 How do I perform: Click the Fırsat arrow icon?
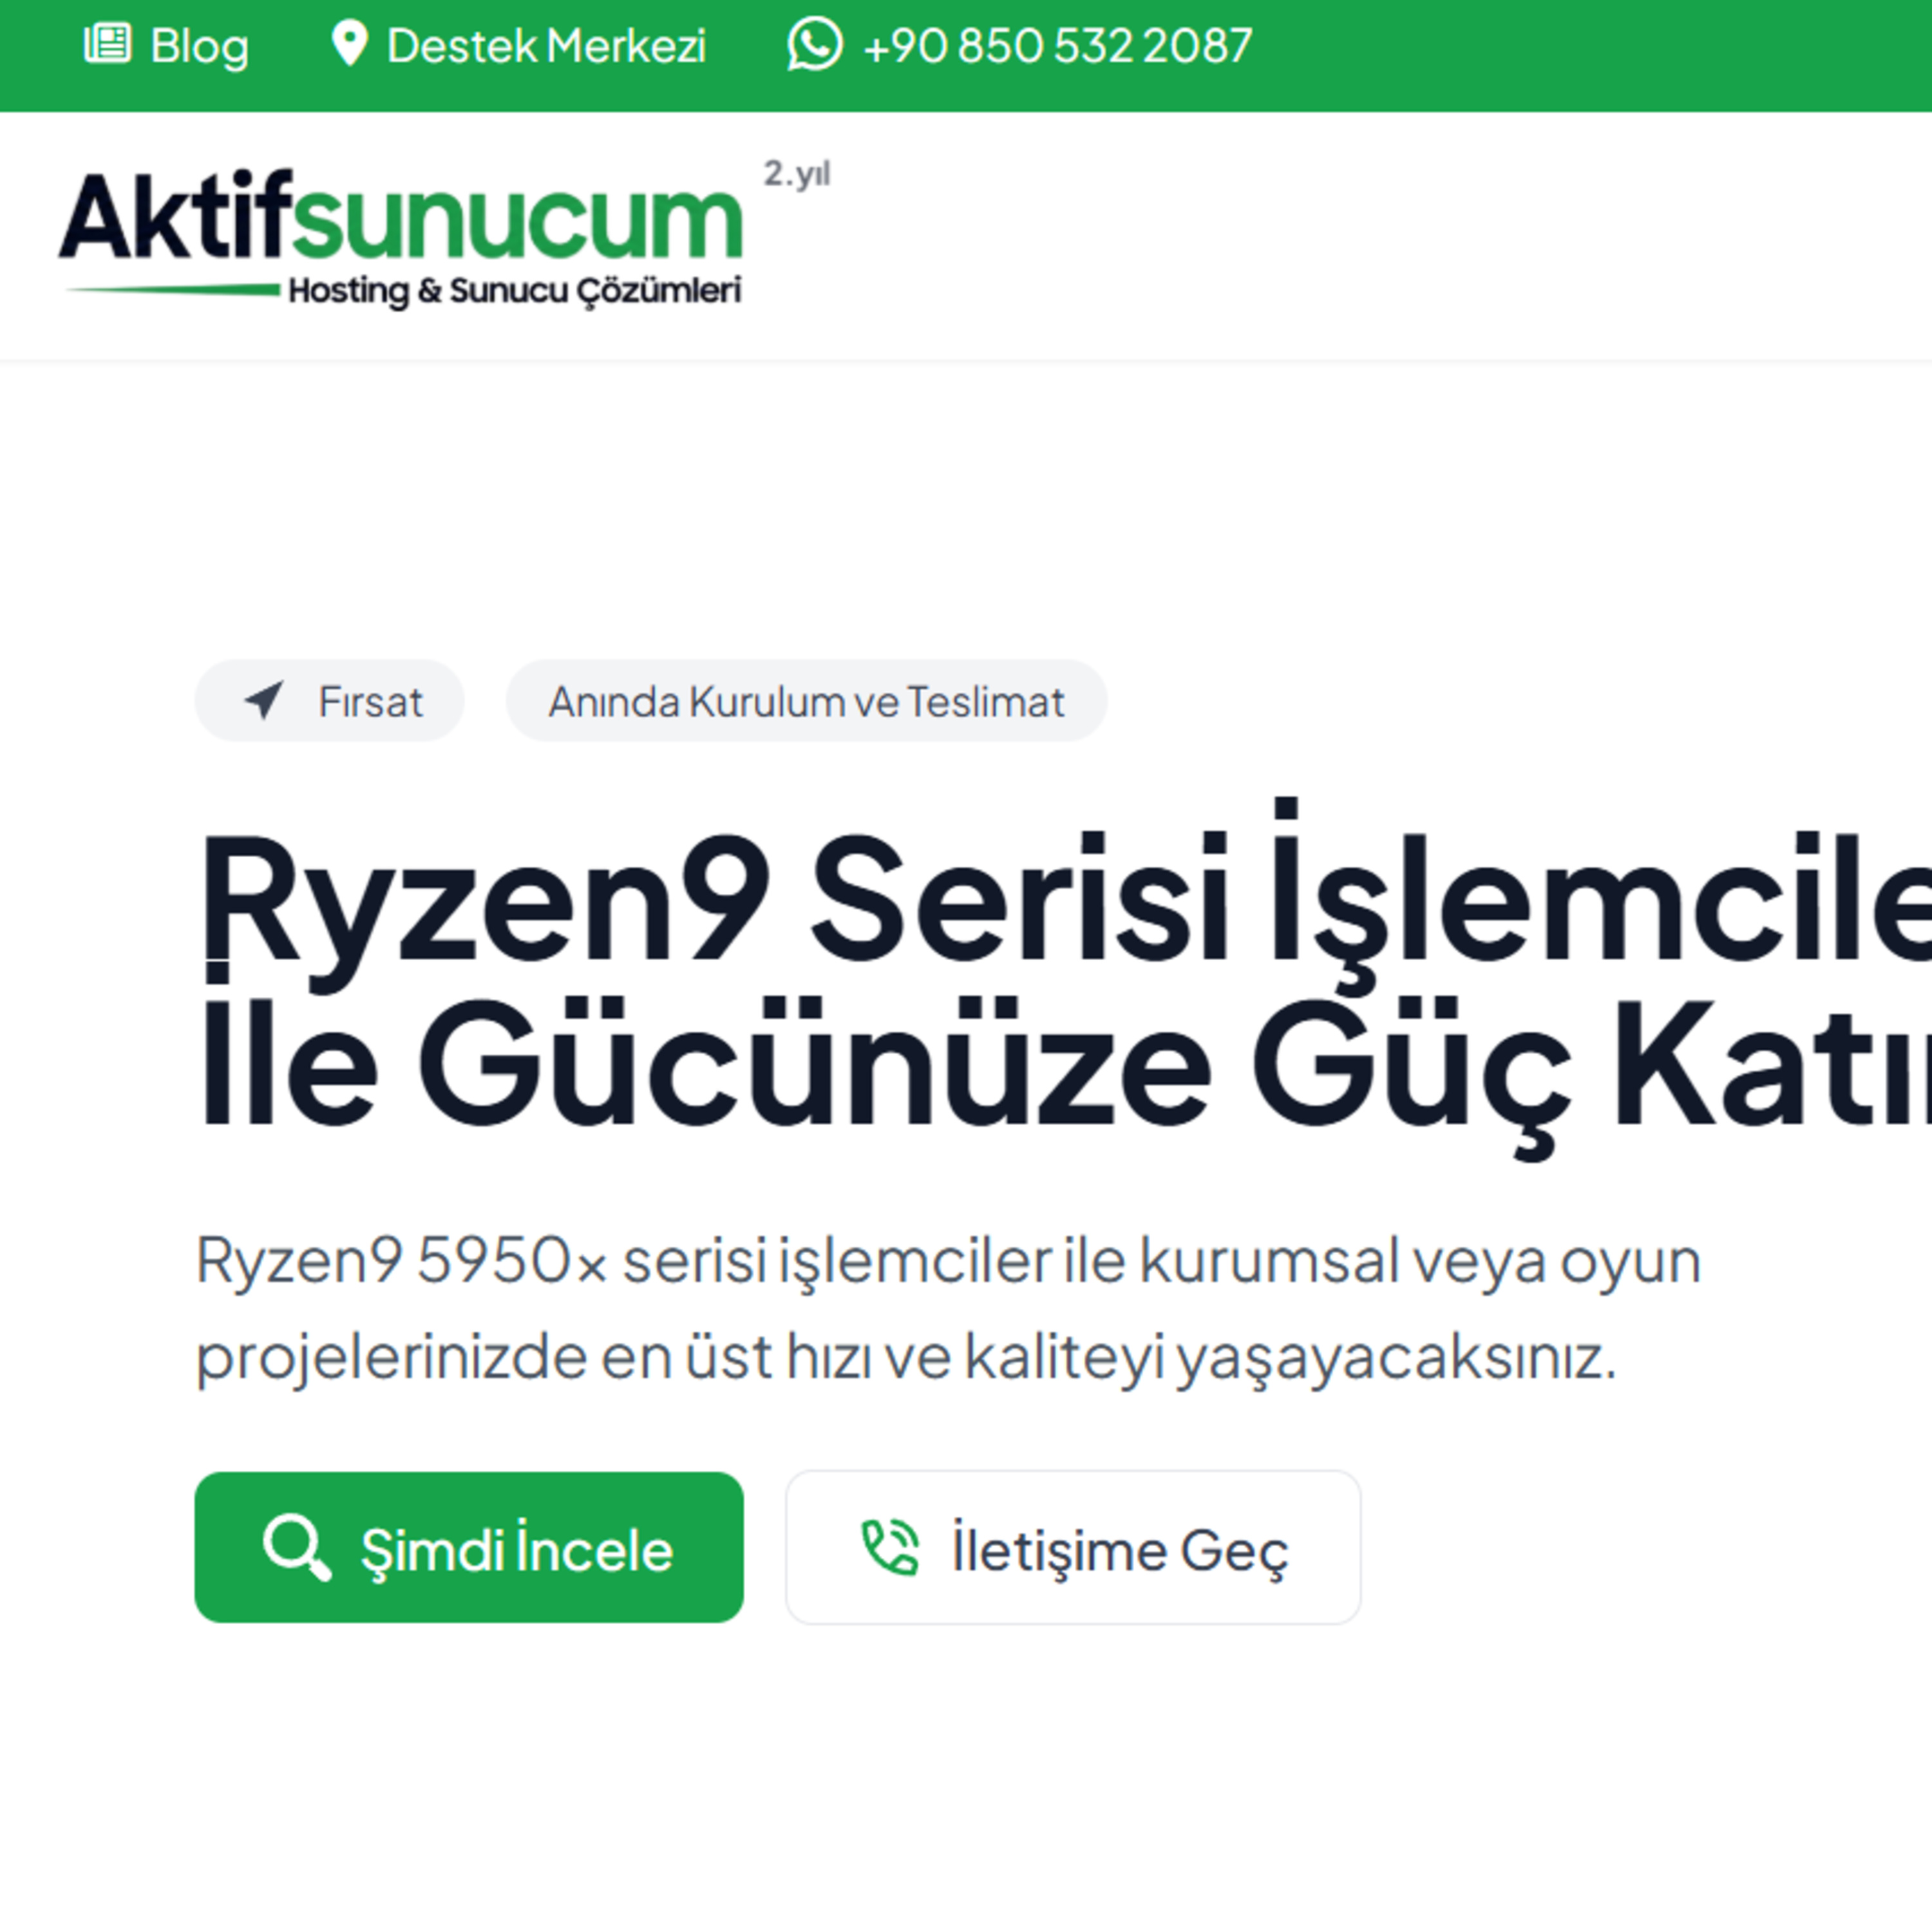(265, 700)
